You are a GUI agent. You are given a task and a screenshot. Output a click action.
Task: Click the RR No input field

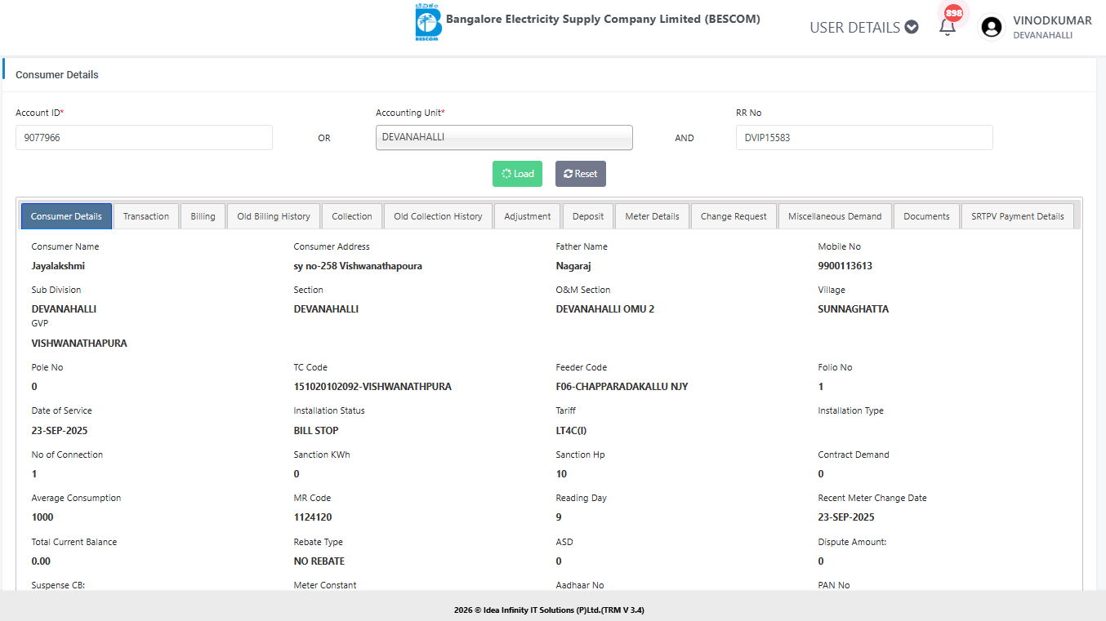point(863,138)
